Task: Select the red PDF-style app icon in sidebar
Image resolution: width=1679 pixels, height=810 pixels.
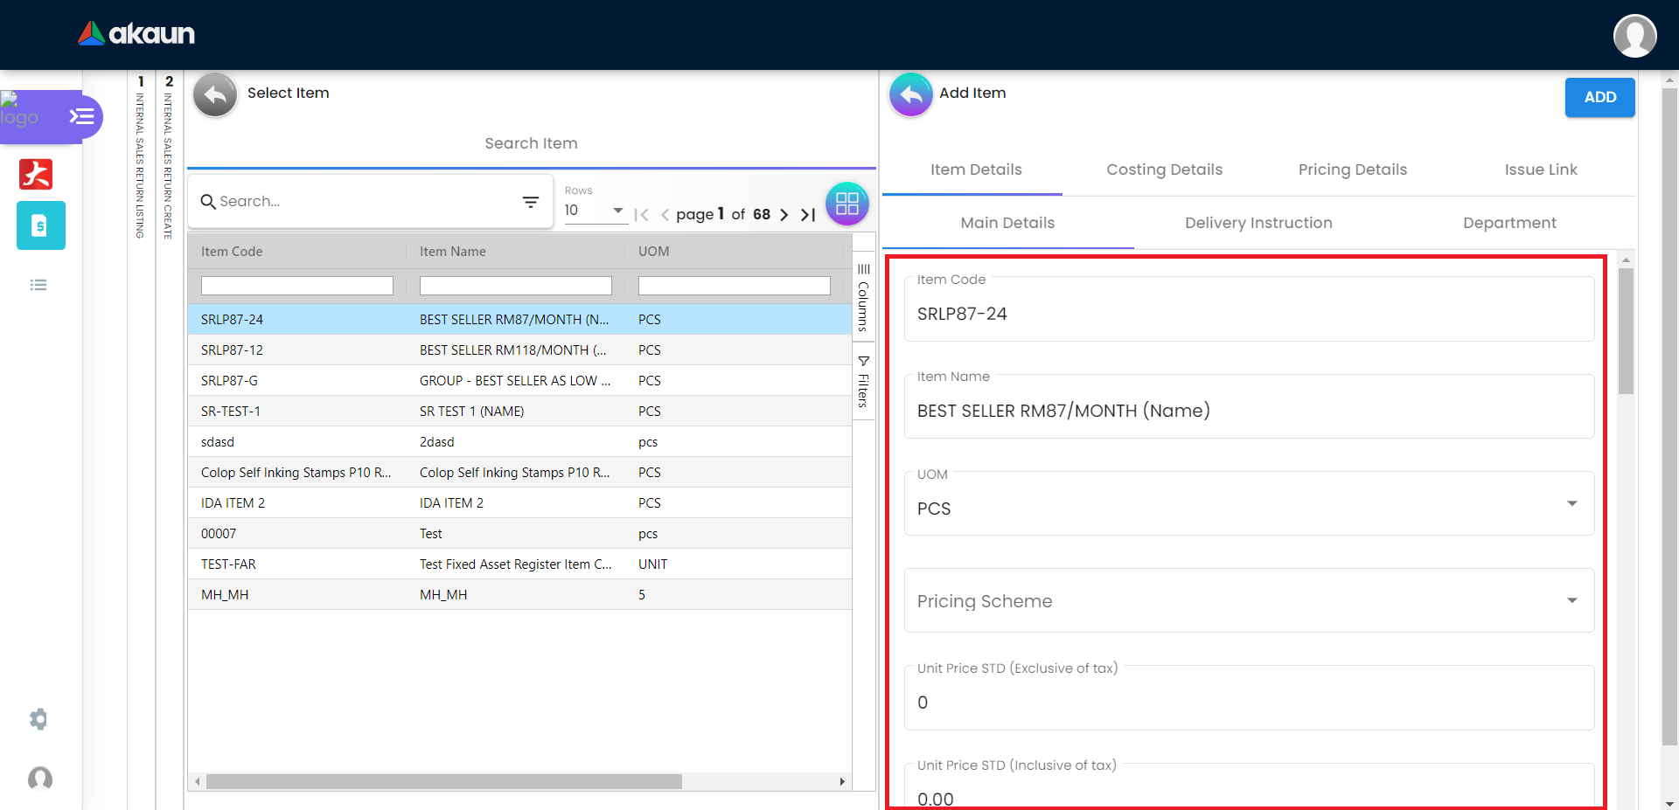Action: pos(36,174)
